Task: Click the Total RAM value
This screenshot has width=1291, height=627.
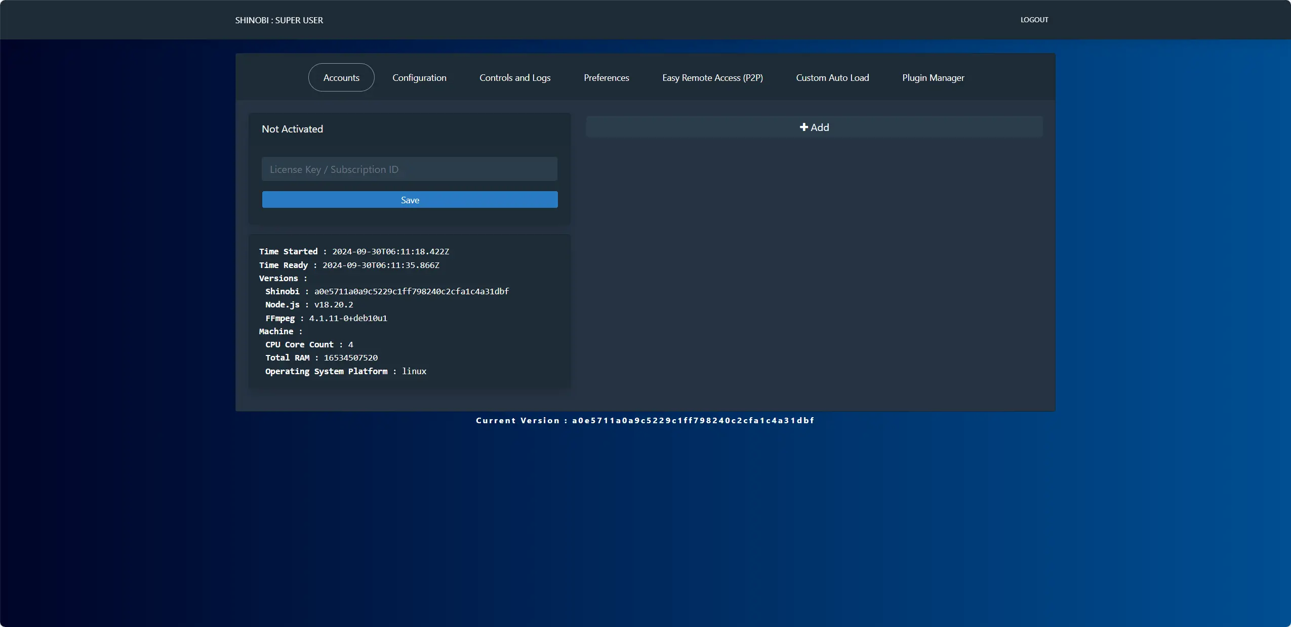Action: click(350, 357)
